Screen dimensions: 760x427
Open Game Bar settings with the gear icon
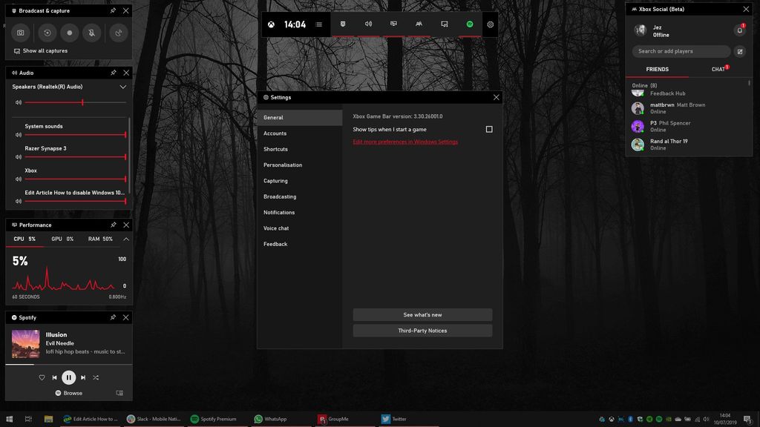pos(490,24)
